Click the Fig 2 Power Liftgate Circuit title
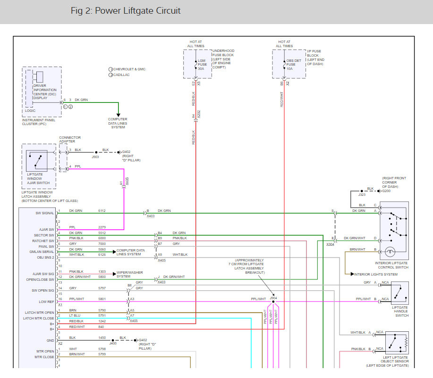 [126, 11]
